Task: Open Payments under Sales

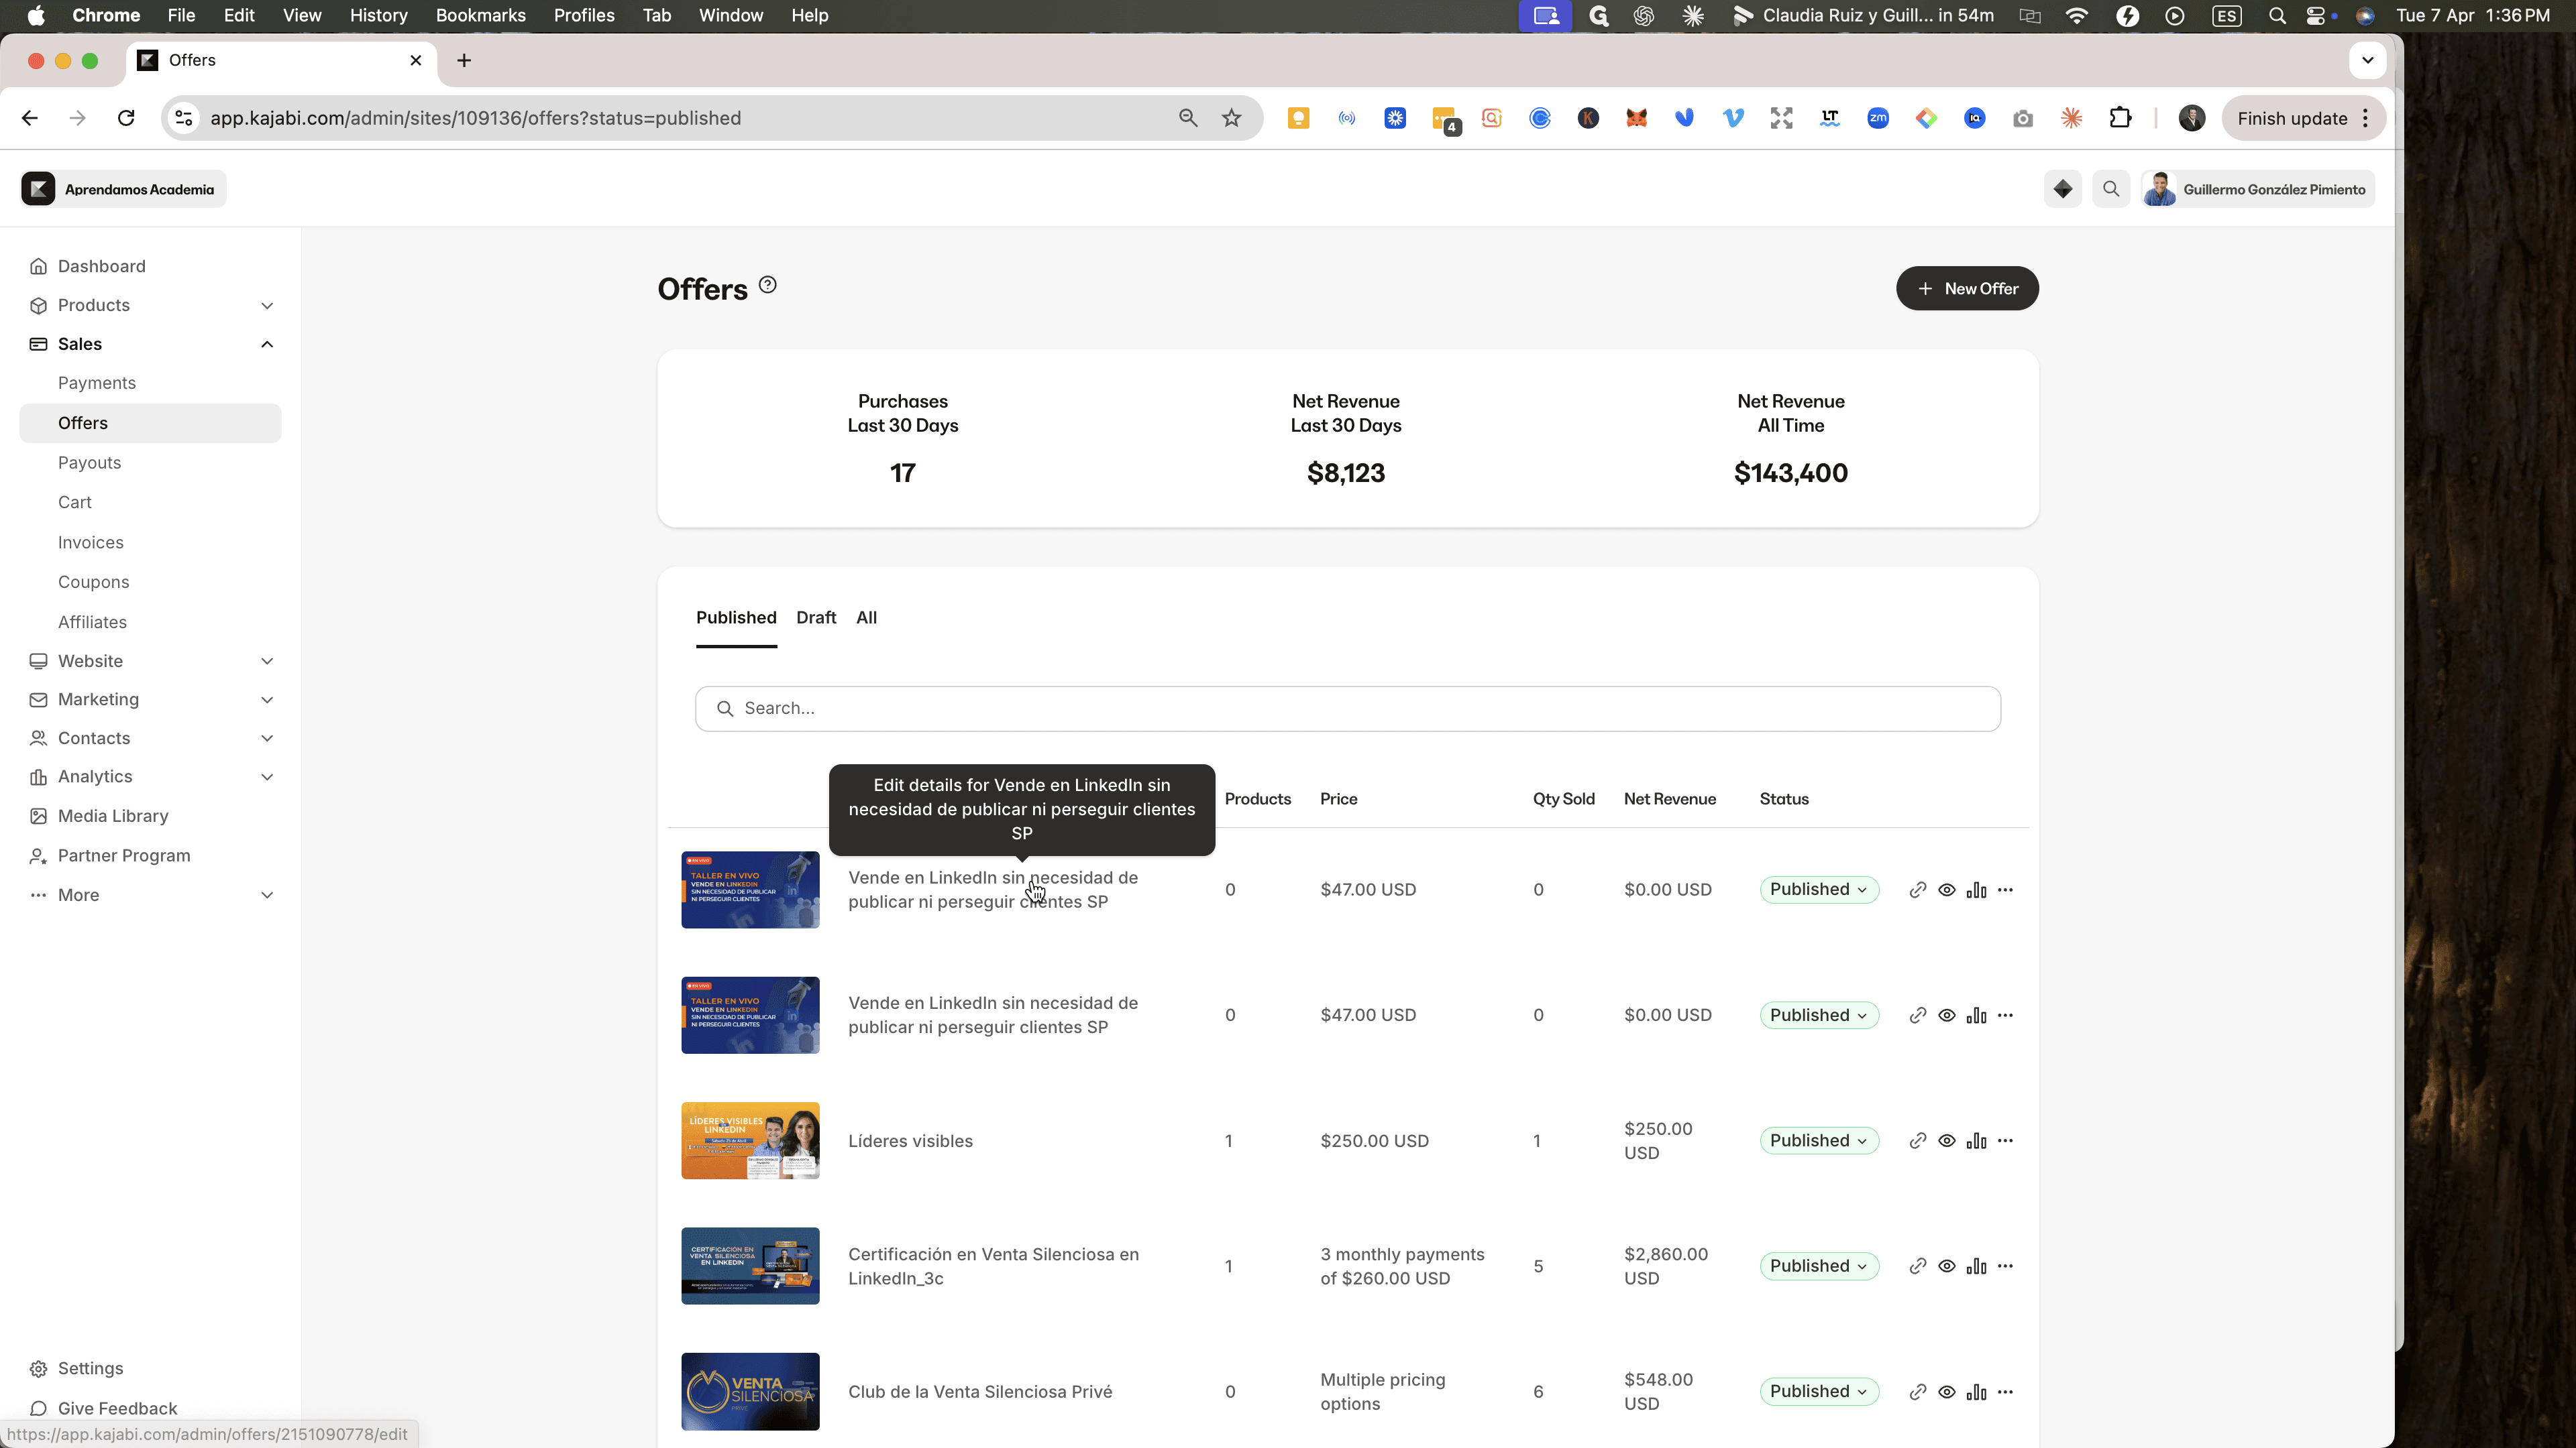Action: point(97,383)
